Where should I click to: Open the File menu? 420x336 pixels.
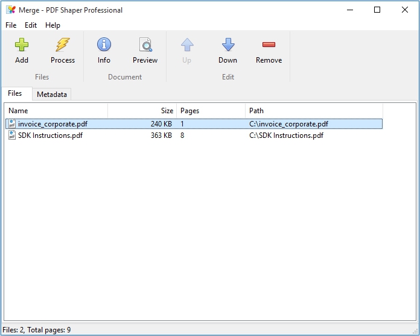pos(11,25)
